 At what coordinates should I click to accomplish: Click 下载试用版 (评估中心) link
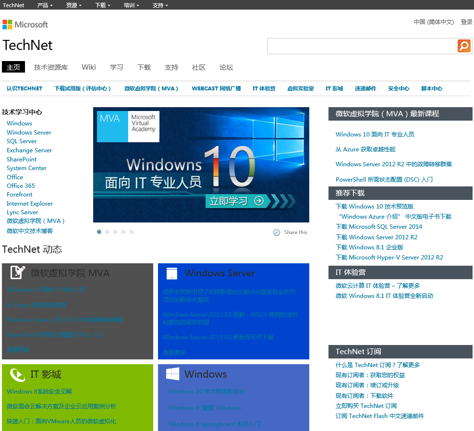click(83, 88)
